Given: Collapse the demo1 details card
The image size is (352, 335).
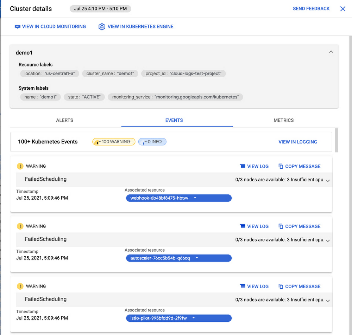Looking at the screenshot, I should [x=331, y=52].
